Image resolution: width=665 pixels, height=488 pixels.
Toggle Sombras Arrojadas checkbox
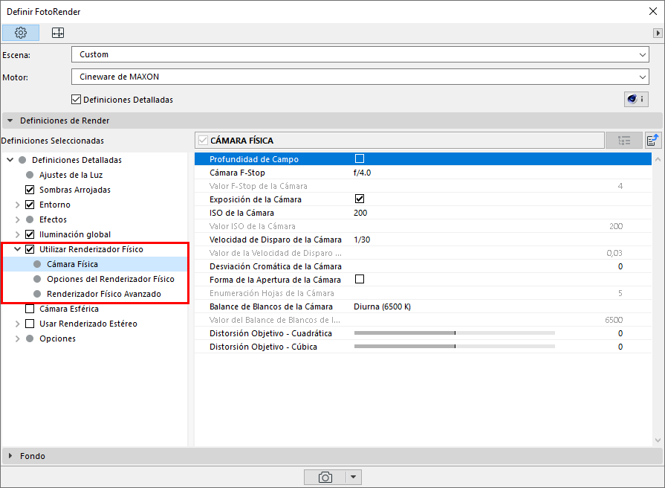point(30,190)
